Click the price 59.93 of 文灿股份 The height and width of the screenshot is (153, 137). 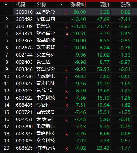(x=103, y=69)
